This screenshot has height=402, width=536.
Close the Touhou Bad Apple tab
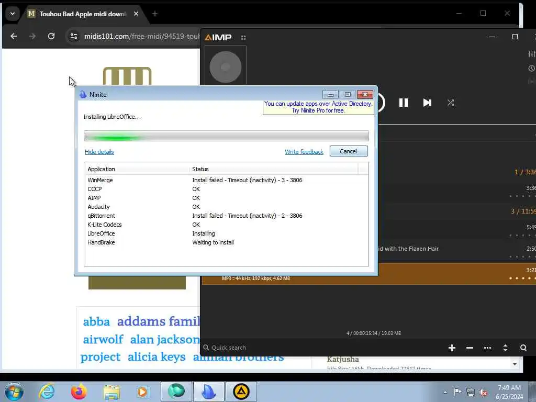[136, 14]
